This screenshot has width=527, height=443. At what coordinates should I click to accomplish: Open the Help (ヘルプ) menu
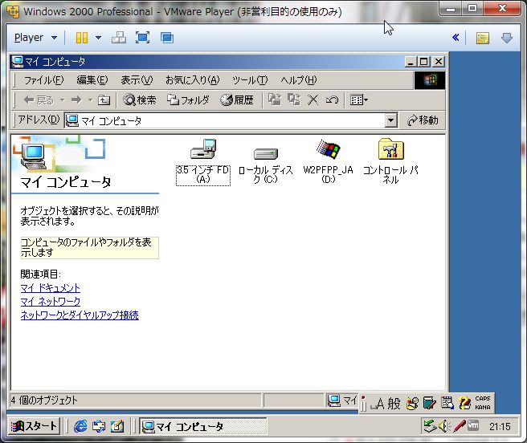point(299,80)
